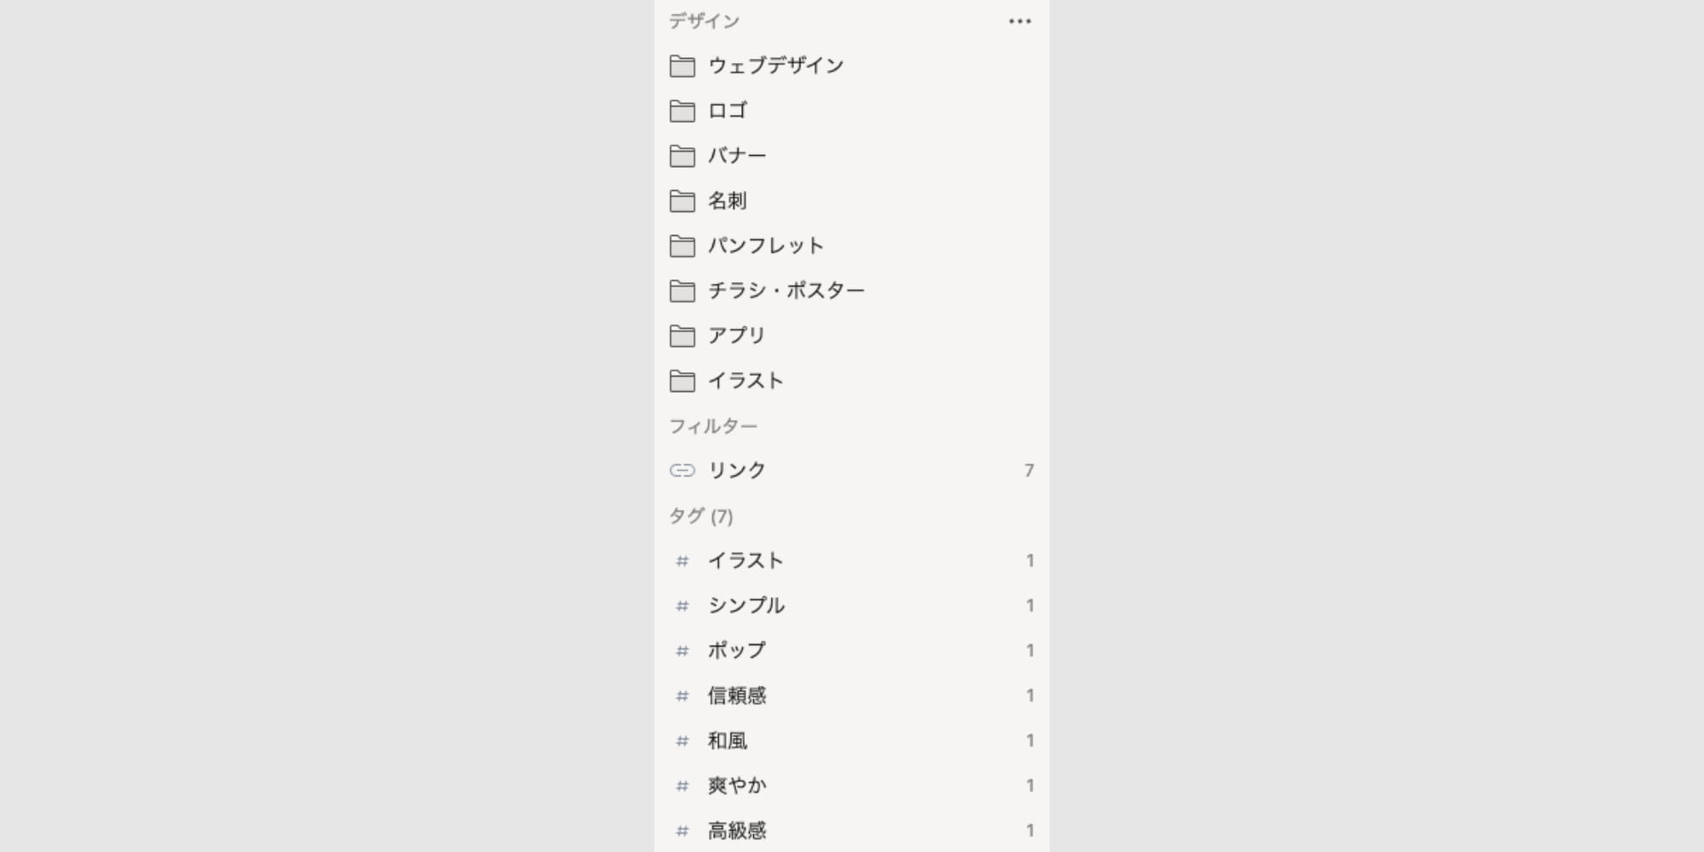Filter by the リンク item

click(x=852, y=470)
